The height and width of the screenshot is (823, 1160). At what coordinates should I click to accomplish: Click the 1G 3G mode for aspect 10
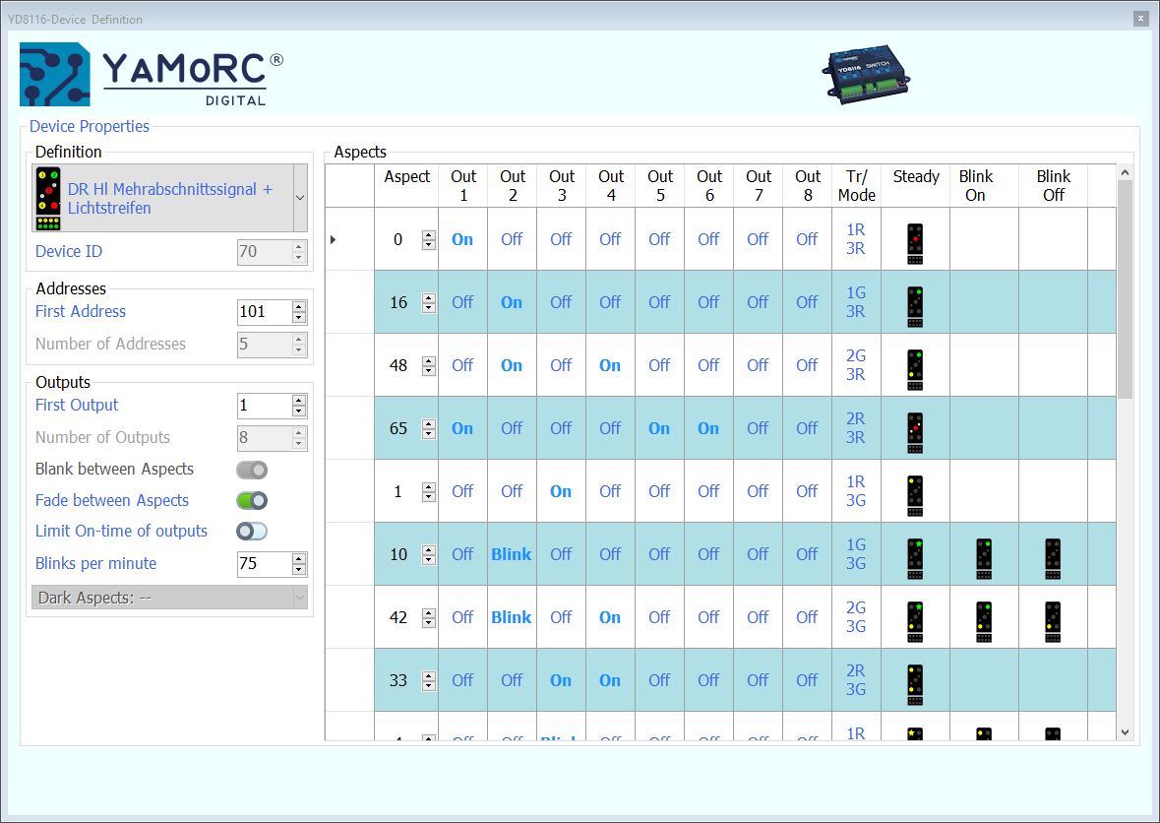856,553
